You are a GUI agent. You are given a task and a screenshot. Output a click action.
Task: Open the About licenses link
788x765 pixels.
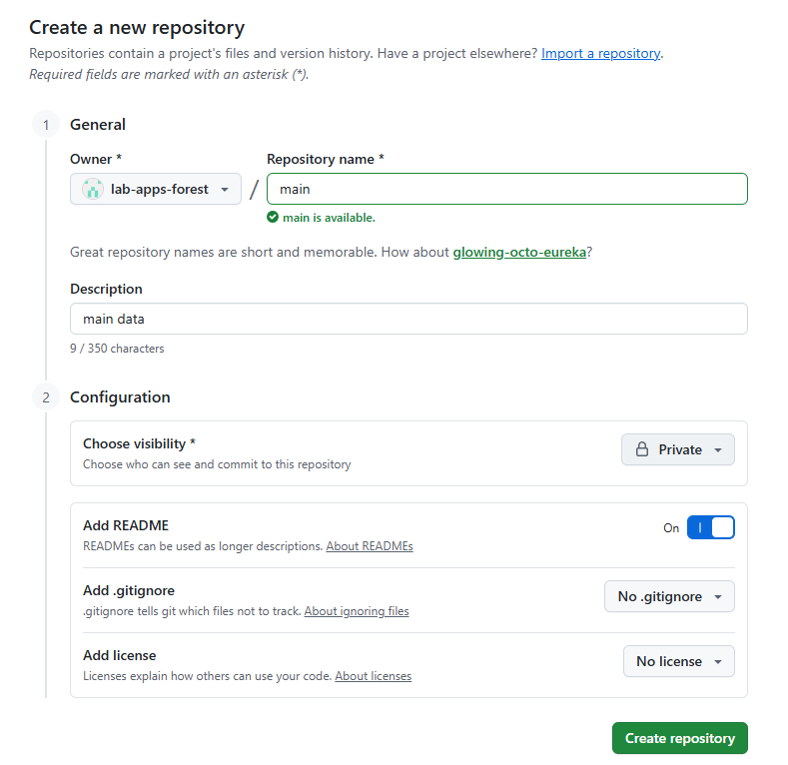(373, 676)
